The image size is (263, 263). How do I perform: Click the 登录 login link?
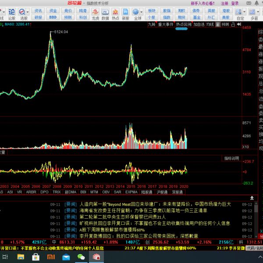[235, 4]
